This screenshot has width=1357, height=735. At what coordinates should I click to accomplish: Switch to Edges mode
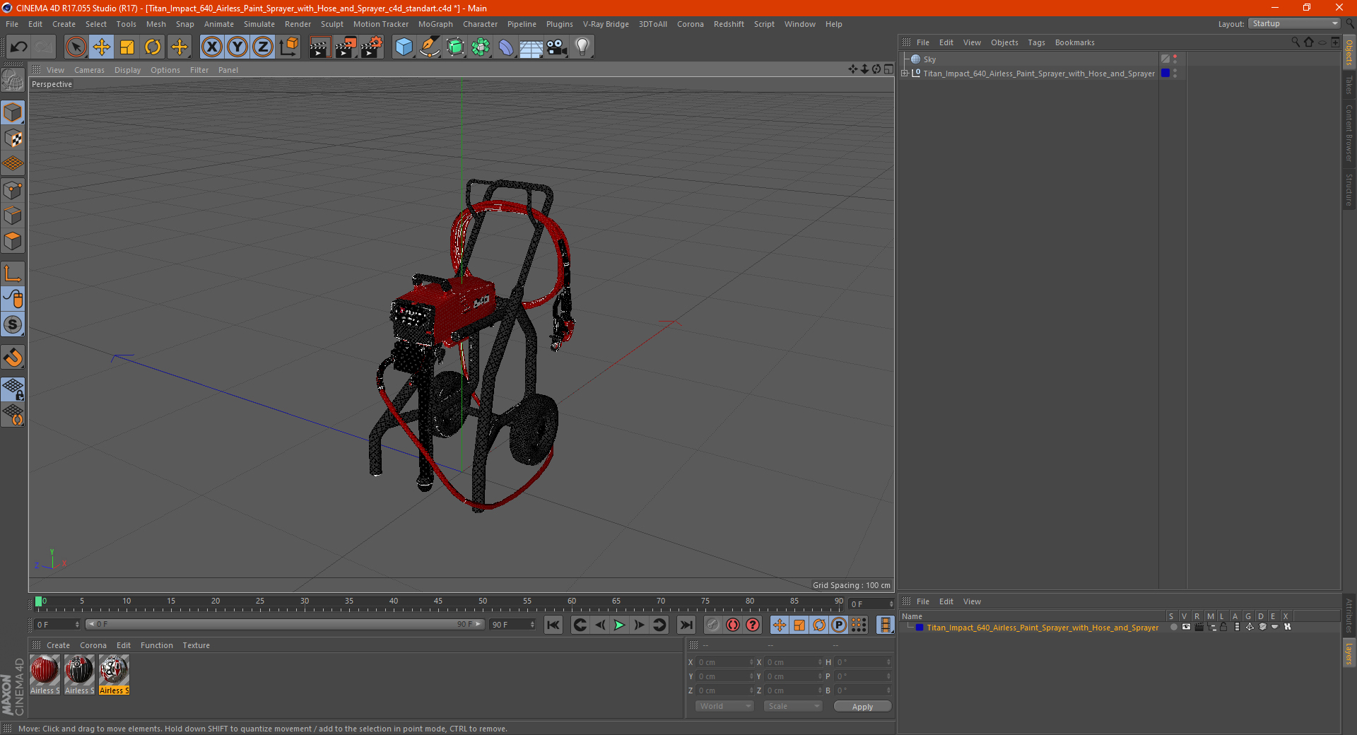[x=13, y=216]
